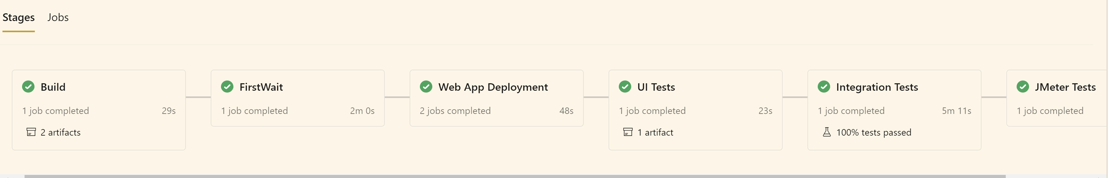The height and width of the screenshot is (178, 1108).
Task: Click the 5m 11s duration in Integration Tests
Action: point(956,111)
